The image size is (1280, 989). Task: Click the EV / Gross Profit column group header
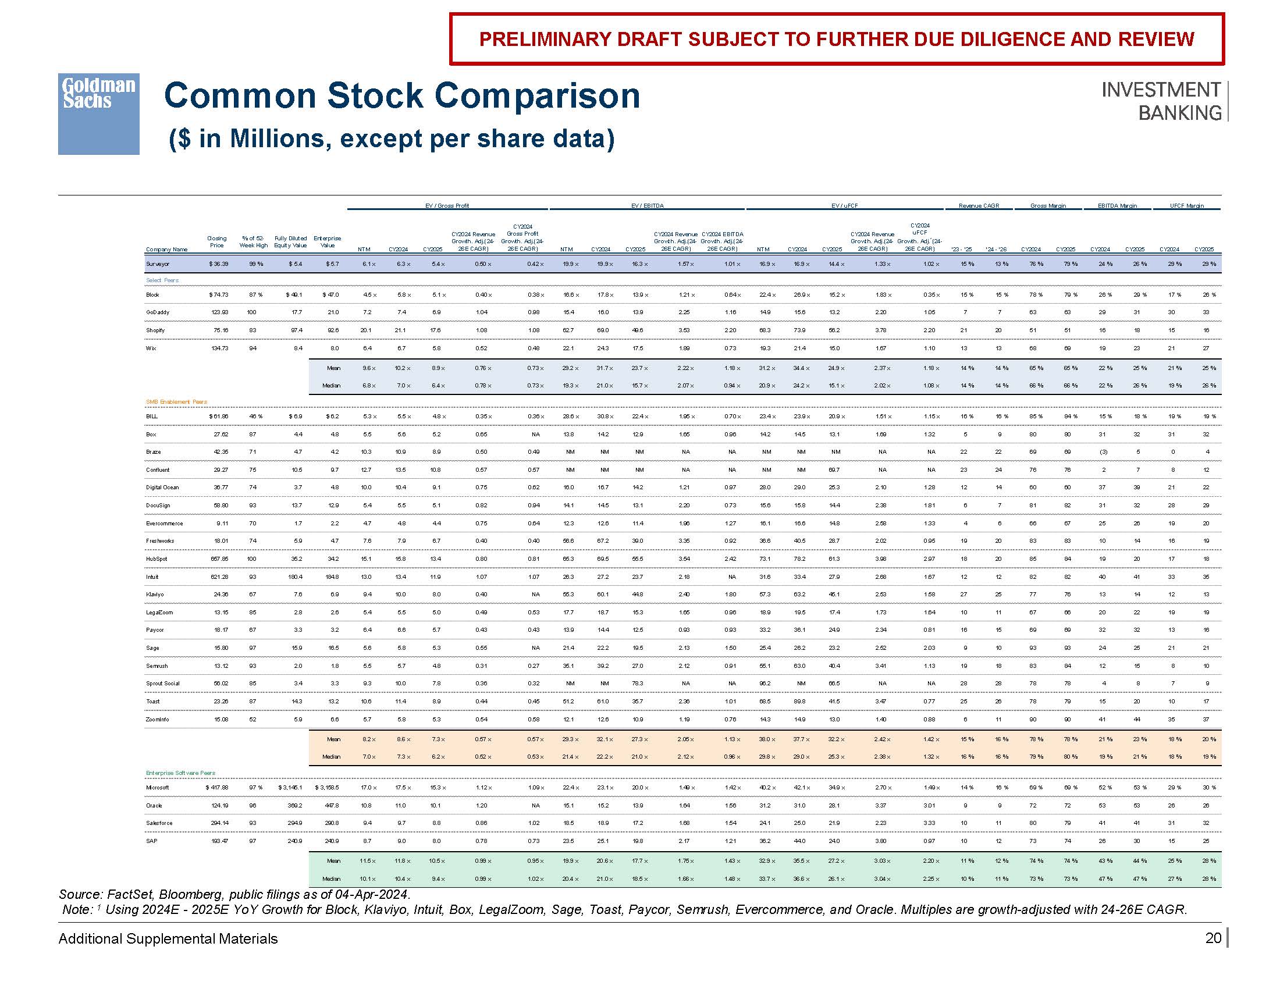pyautogui.click(x=447, y=205)
